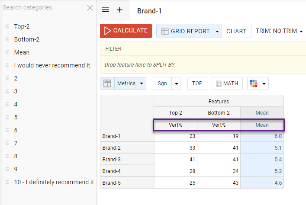The width and height of the screenshot is (306, 205).
Task: Click drag handle beside Bottom-2 category
Action: (7, 39)
